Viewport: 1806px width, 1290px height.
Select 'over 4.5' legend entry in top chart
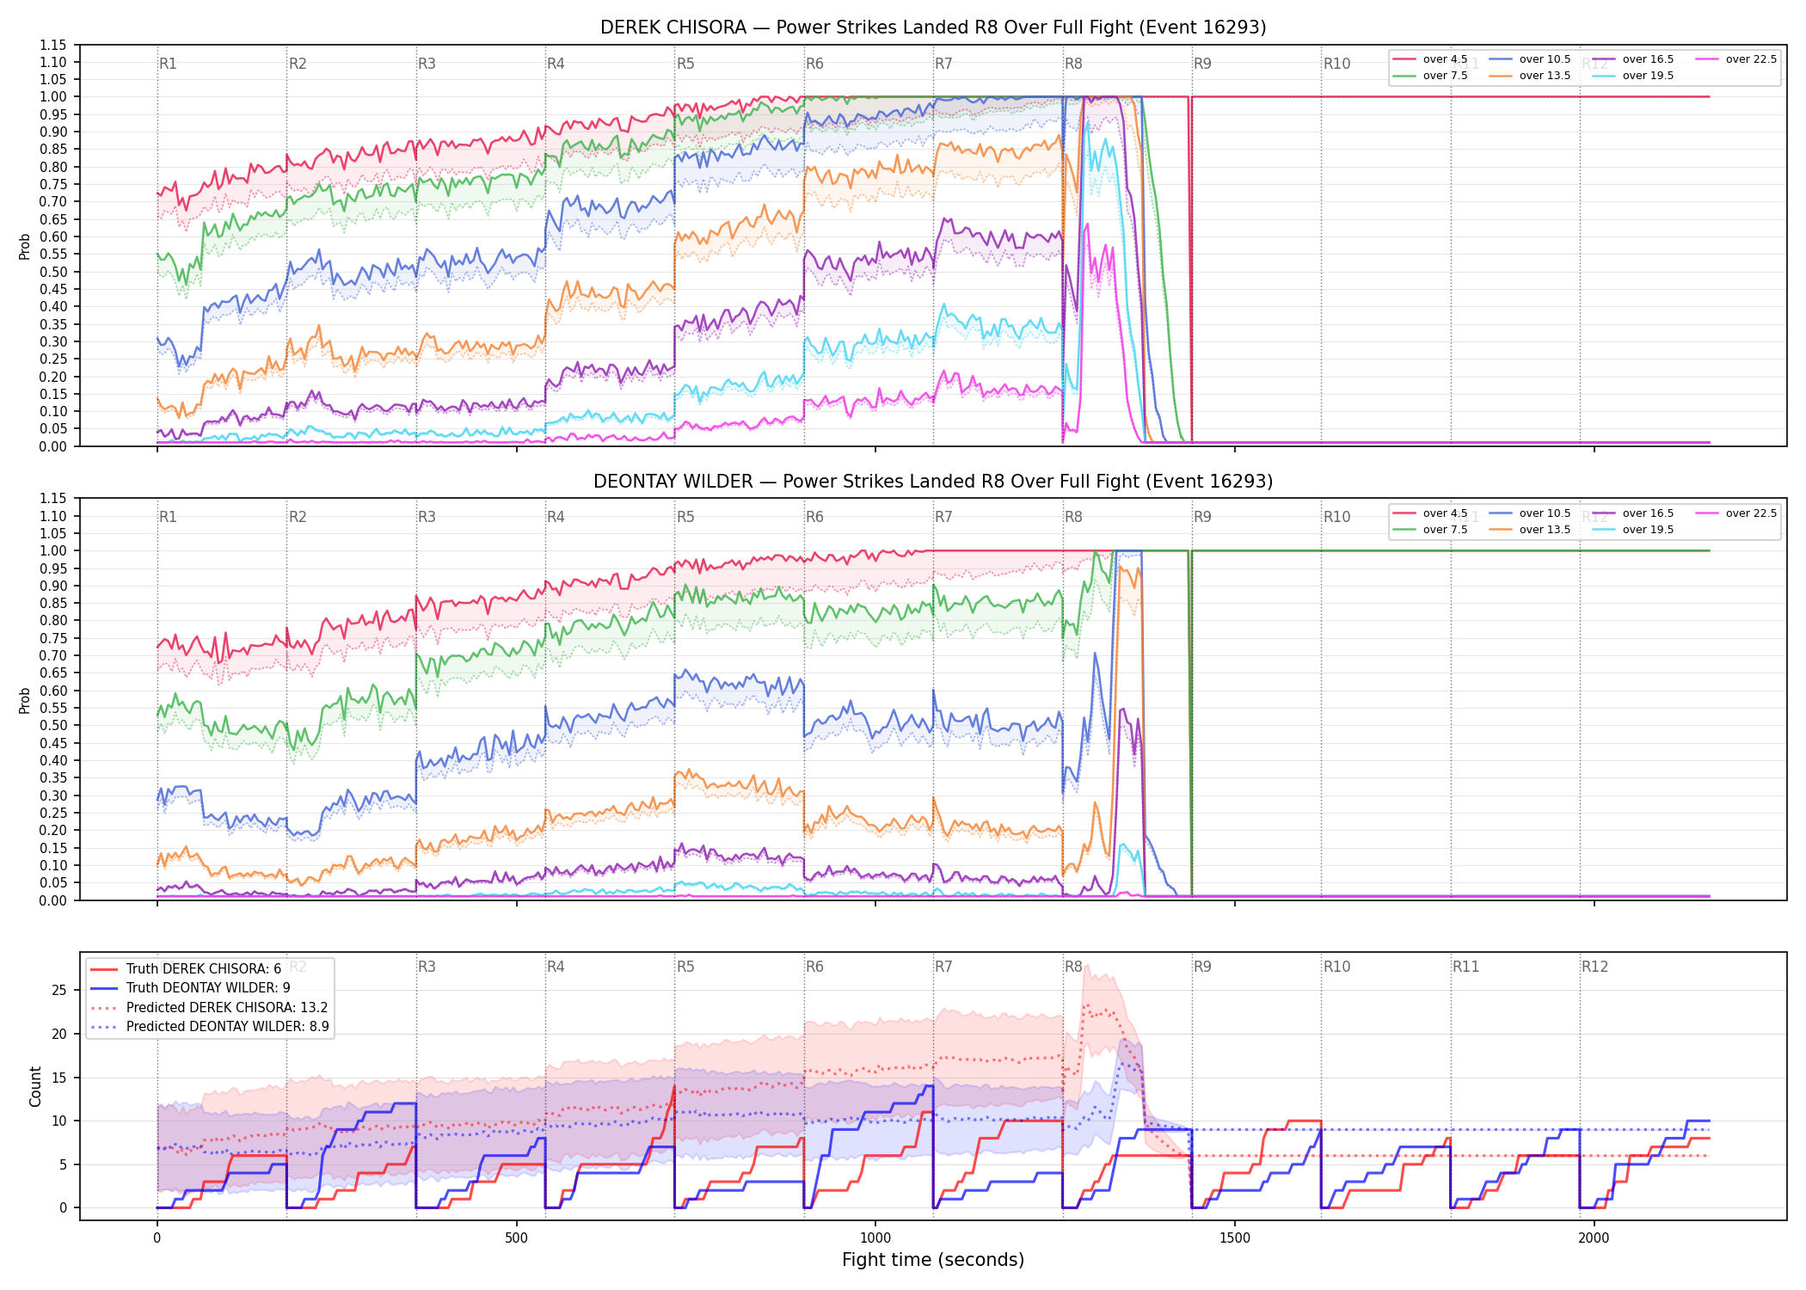coord(1430,59)
